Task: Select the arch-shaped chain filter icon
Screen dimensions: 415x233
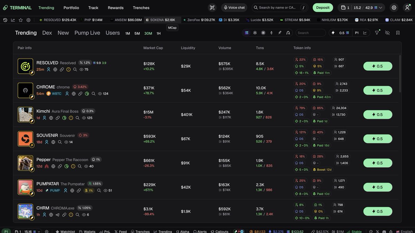Action: (x=288, y=33)
